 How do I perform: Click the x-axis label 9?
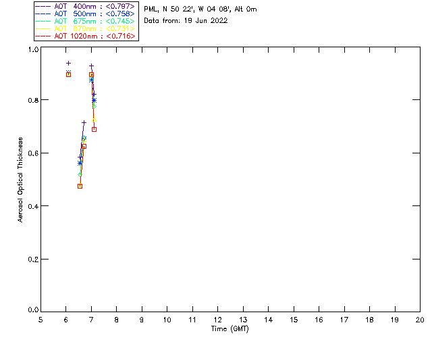point(142,320)
